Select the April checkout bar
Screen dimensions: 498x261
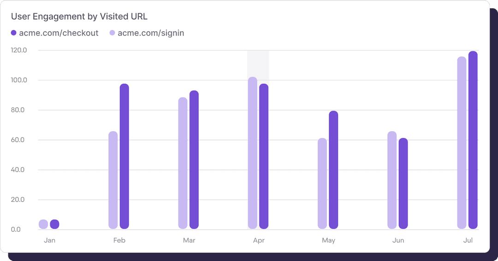[264, 157]
